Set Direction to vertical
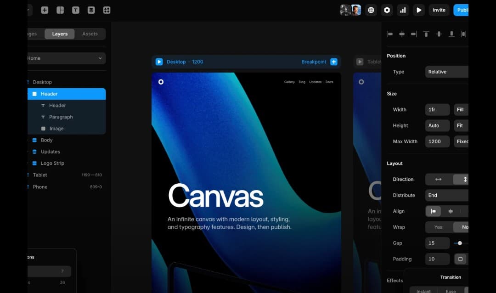496x293 pixels. [462, 180]
